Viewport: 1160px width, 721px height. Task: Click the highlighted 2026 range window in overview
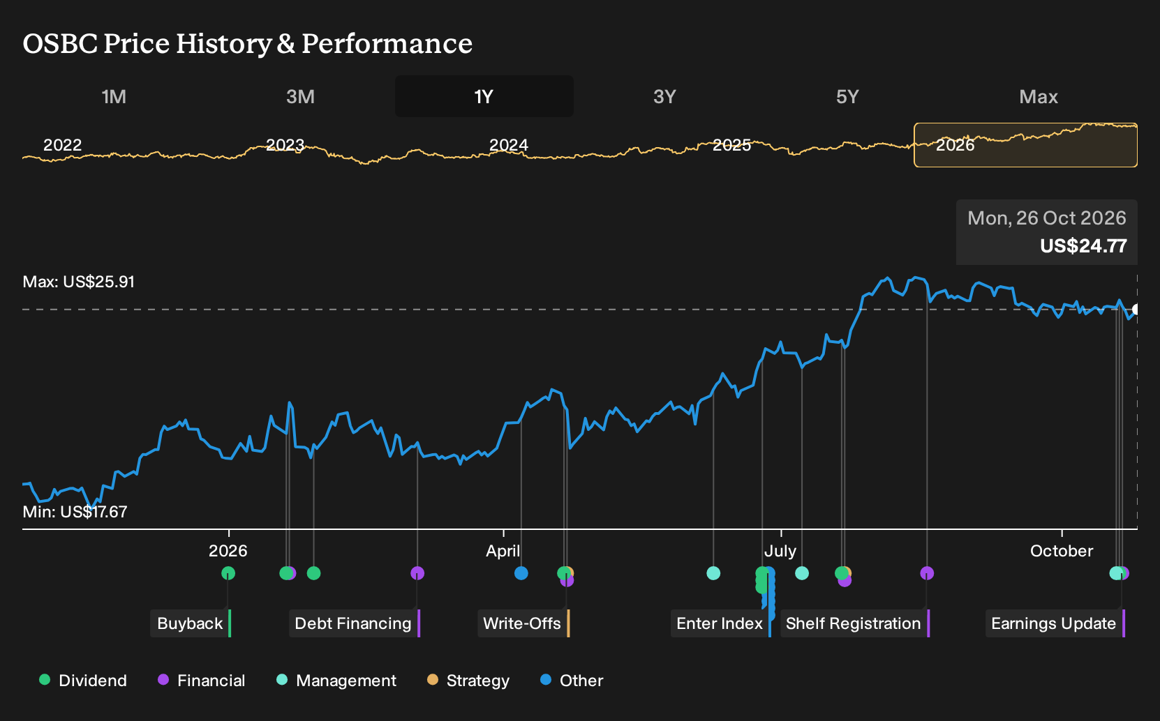pos(1026,145)
